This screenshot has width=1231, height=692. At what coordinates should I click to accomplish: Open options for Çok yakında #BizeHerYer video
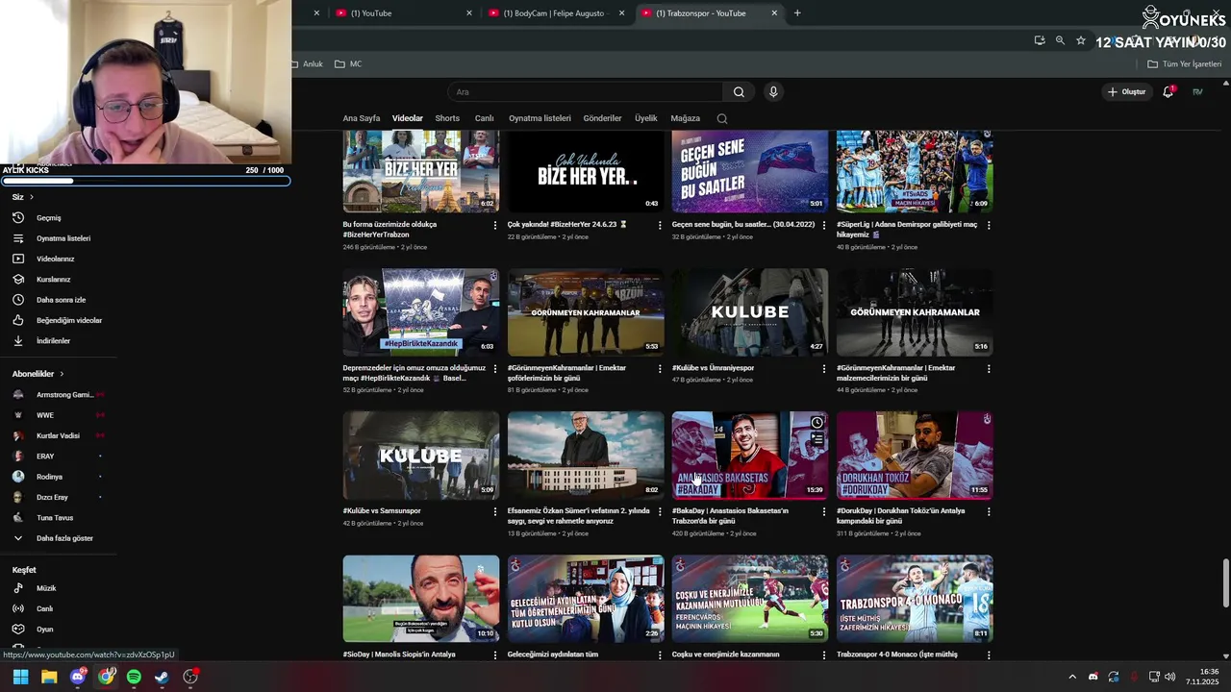pyautogui.click(x=660, y=225)
